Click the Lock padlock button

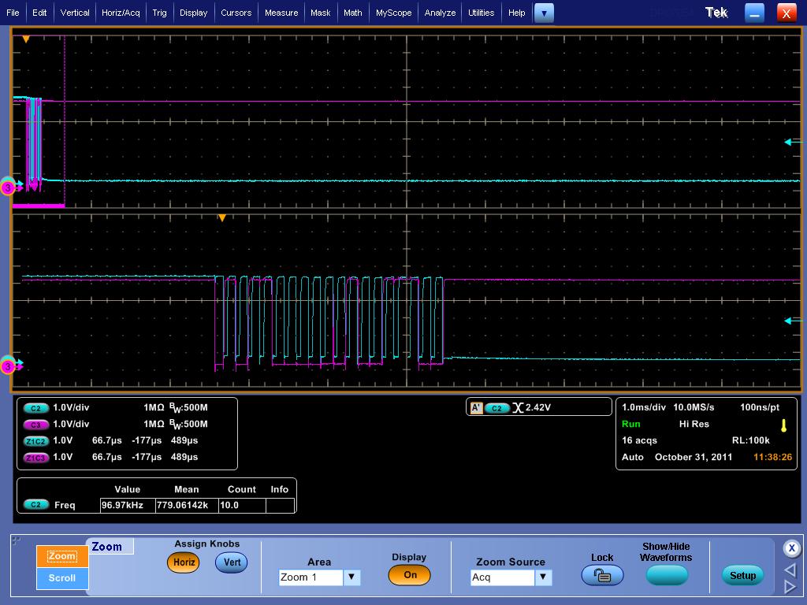pos(602,576)
